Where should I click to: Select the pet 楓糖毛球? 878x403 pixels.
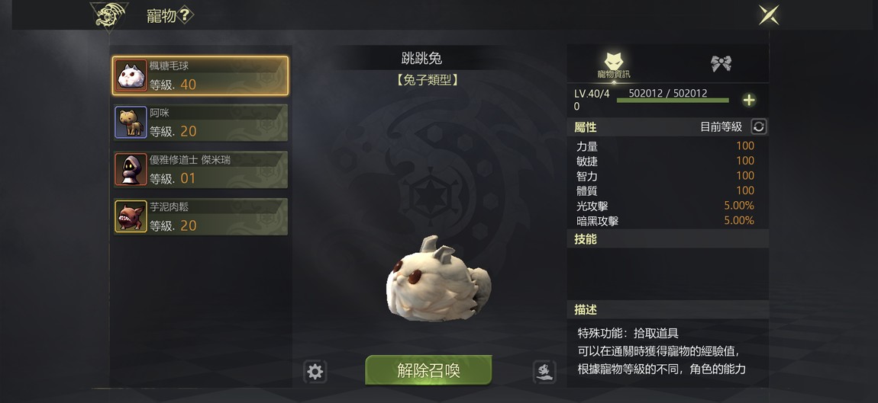click(201, 75)
